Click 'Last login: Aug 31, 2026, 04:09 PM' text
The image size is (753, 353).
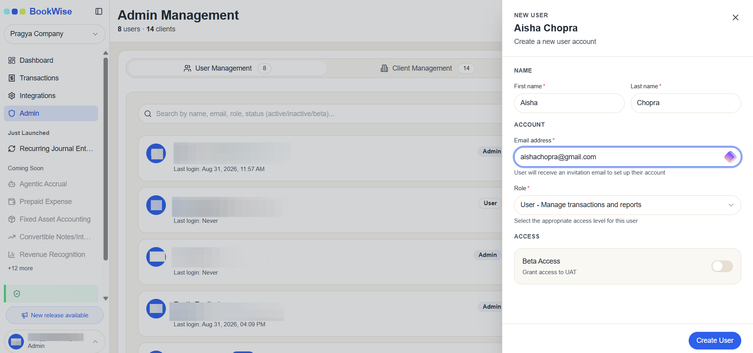click(x=220, y=324)
